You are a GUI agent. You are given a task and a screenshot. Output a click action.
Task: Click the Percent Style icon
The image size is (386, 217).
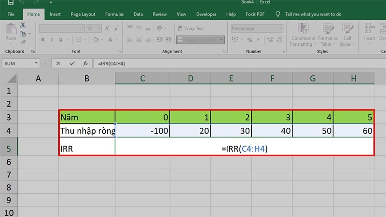249,40
